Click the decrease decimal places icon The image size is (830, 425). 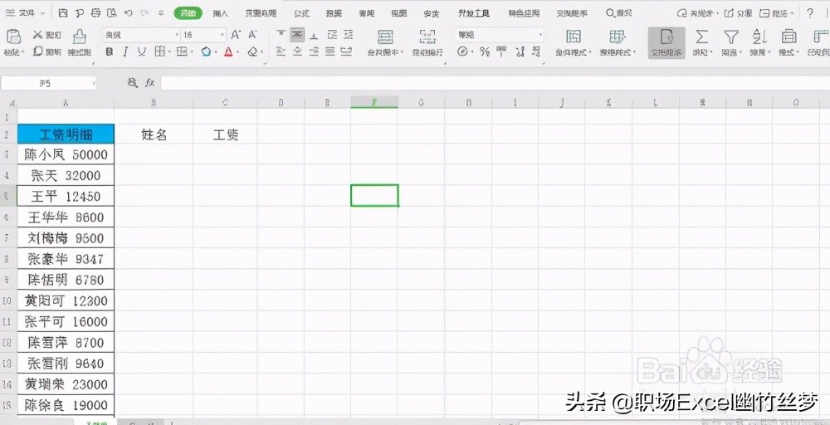536,51
